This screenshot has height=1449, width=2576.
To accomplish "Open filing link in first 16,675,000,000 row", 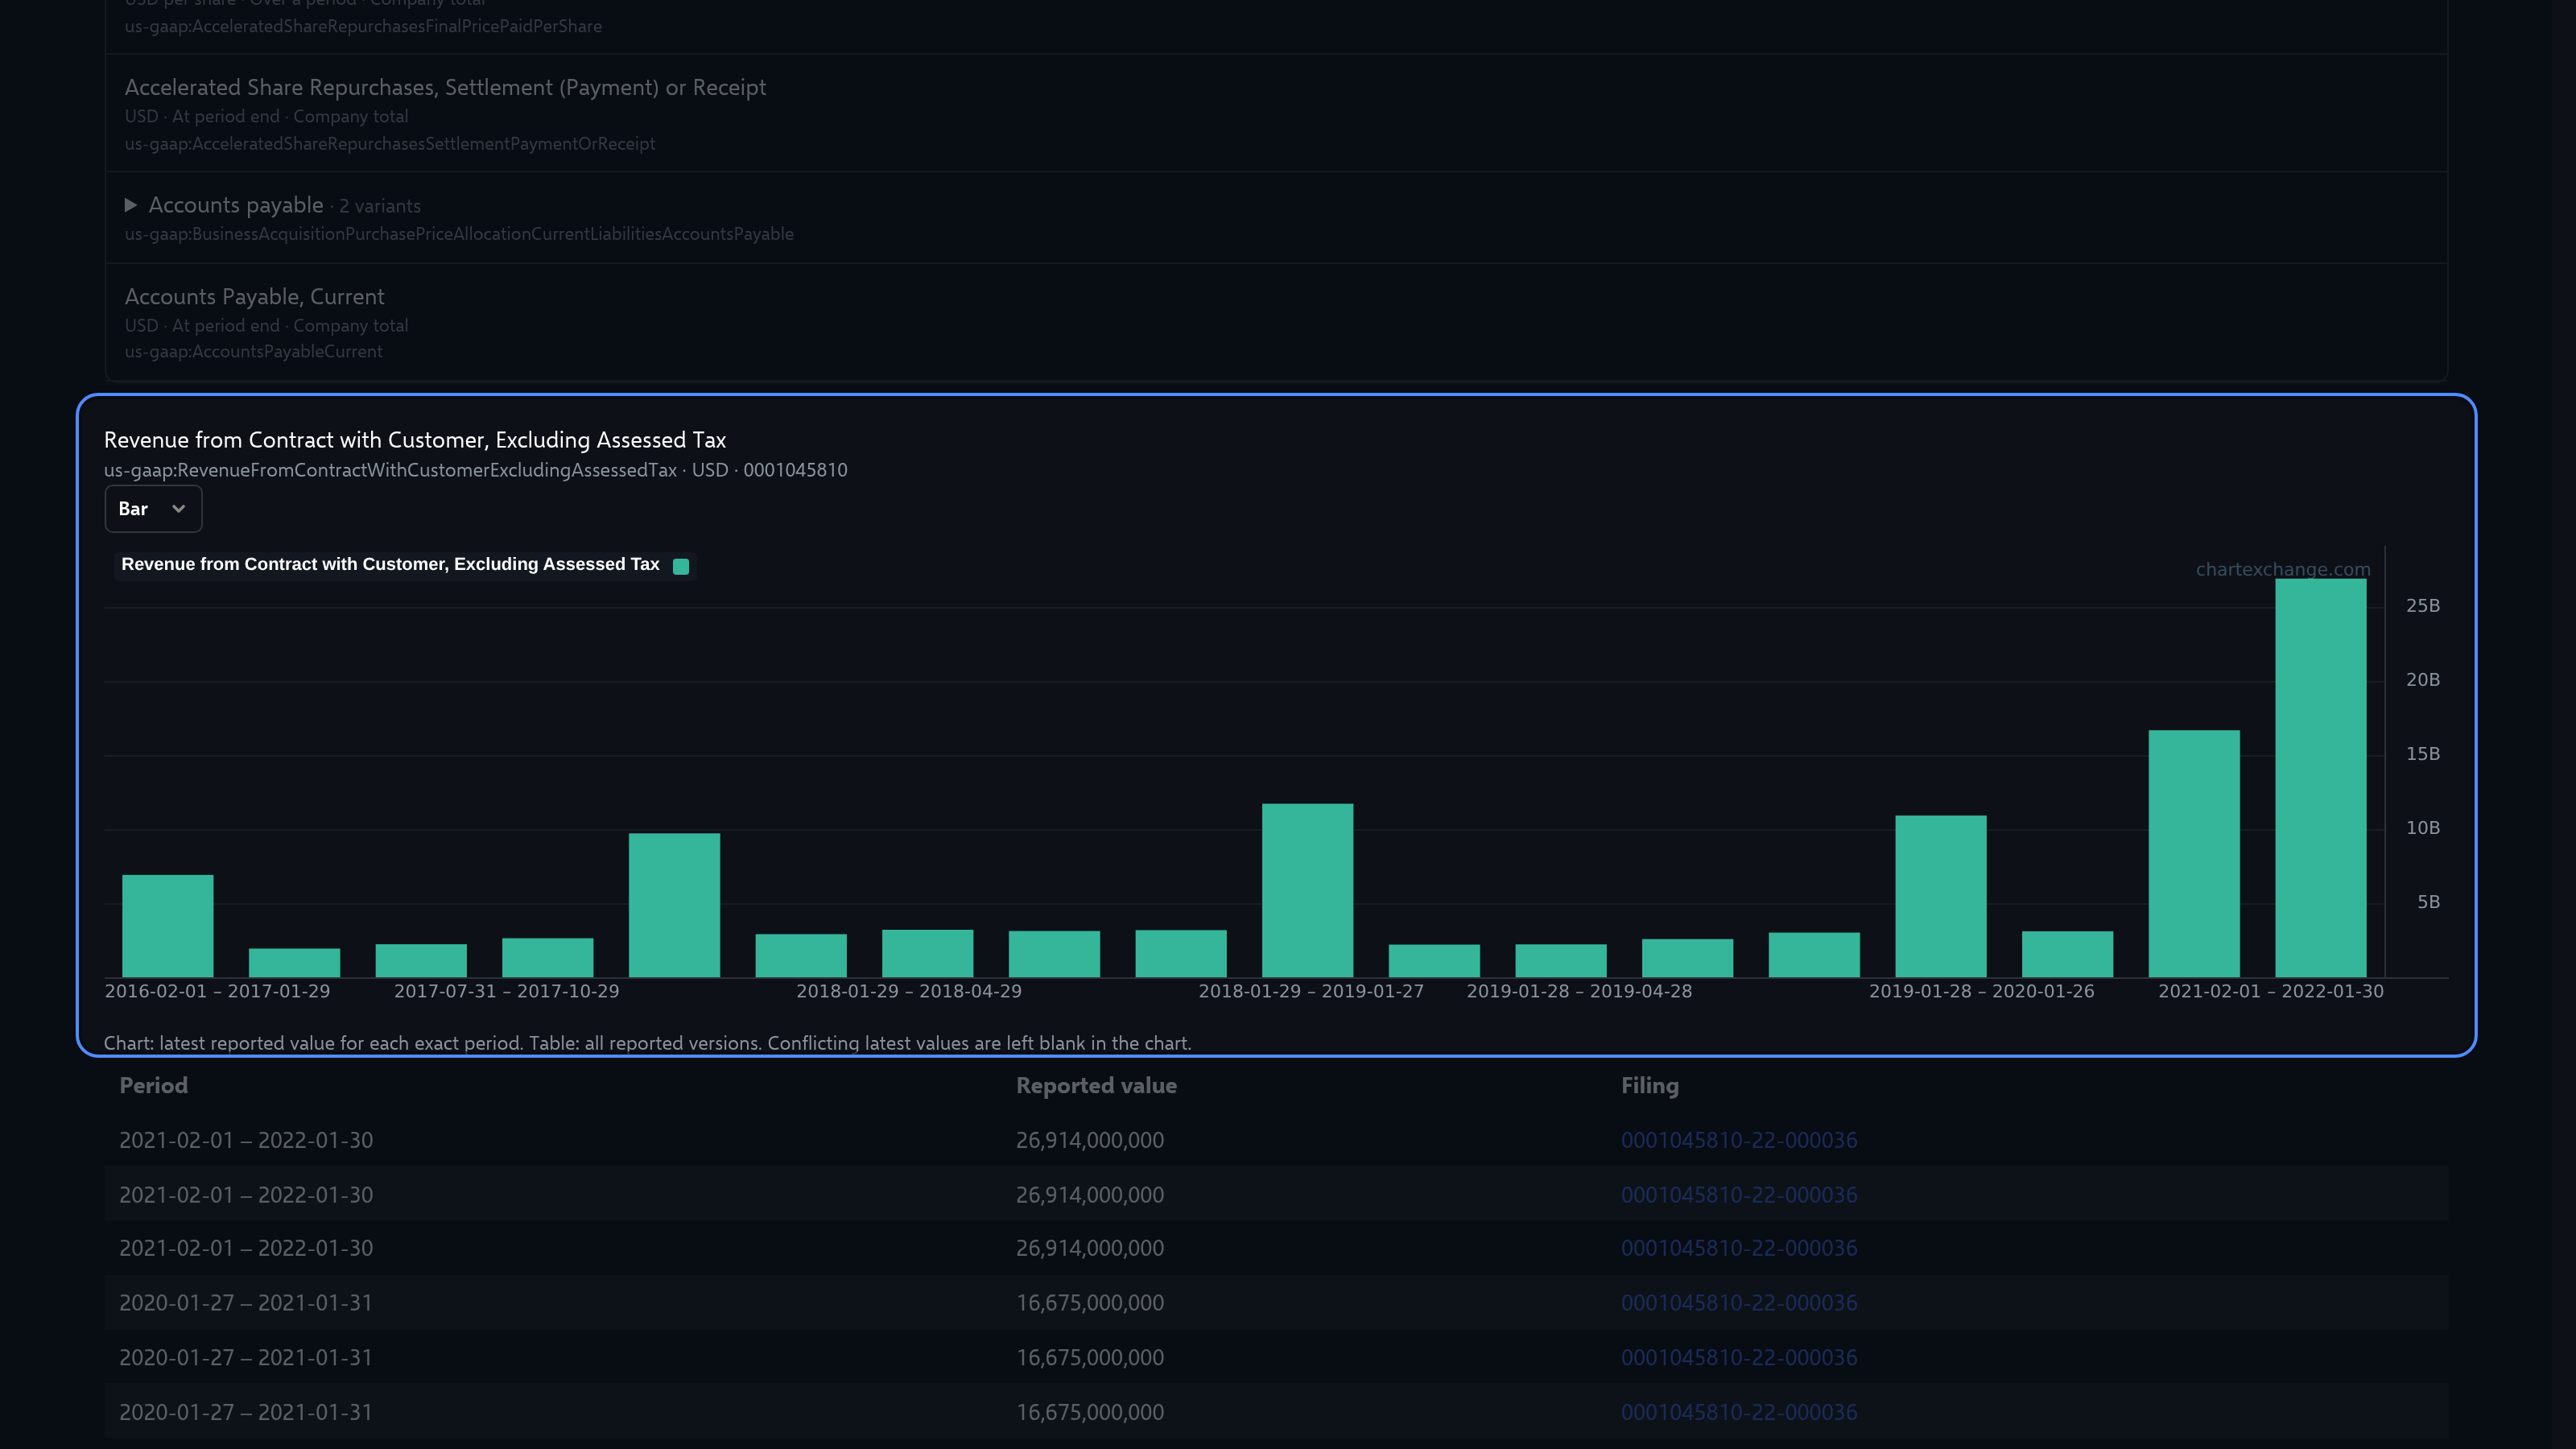I will click(x=1739, y=1303).
